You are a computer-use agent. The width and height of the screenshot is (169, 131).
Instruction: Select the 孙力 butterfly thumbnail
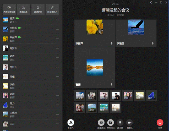(x=151, y=95)
